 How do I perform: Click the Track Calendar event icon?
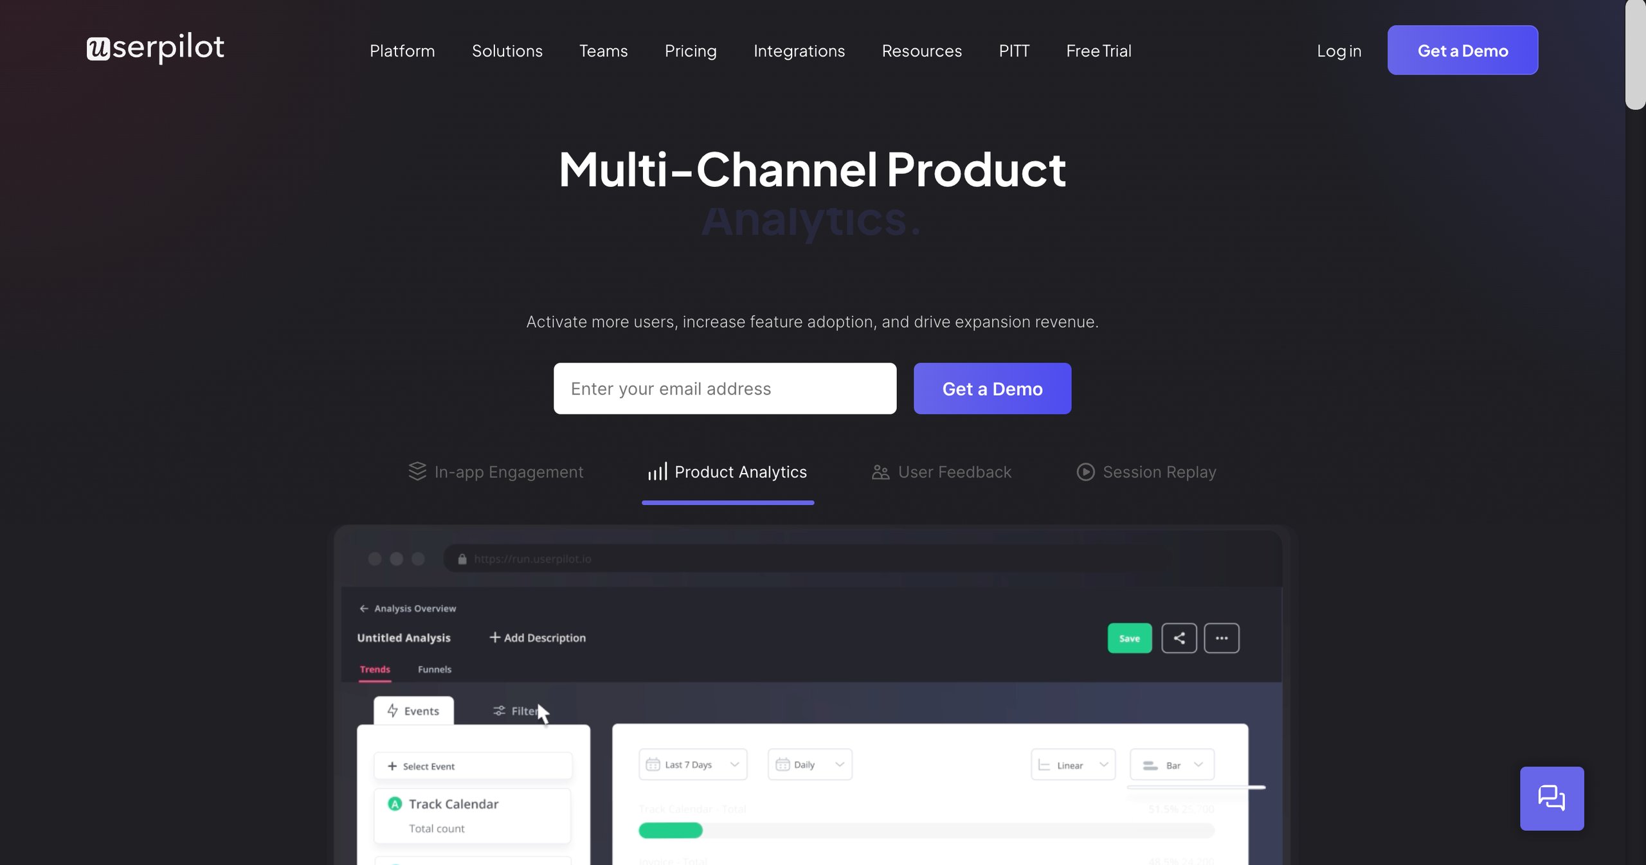394,804
